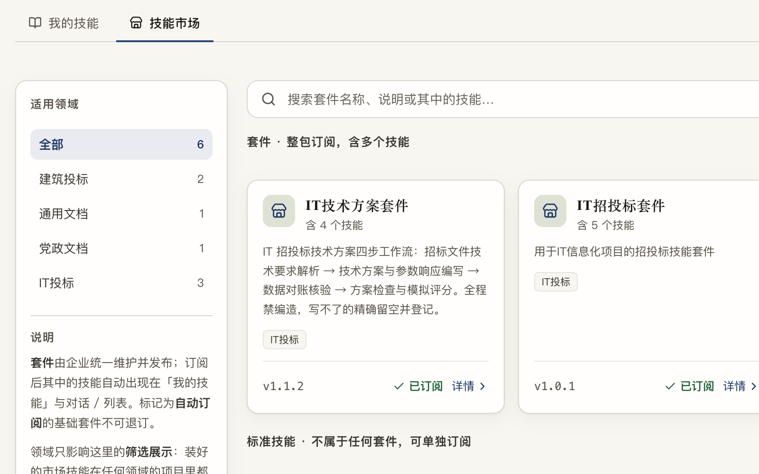Image resolution: width=759 pixels, height=474 pixels.
Task: Click the book icon beside 我的技能
Action: tap(35, 23)
